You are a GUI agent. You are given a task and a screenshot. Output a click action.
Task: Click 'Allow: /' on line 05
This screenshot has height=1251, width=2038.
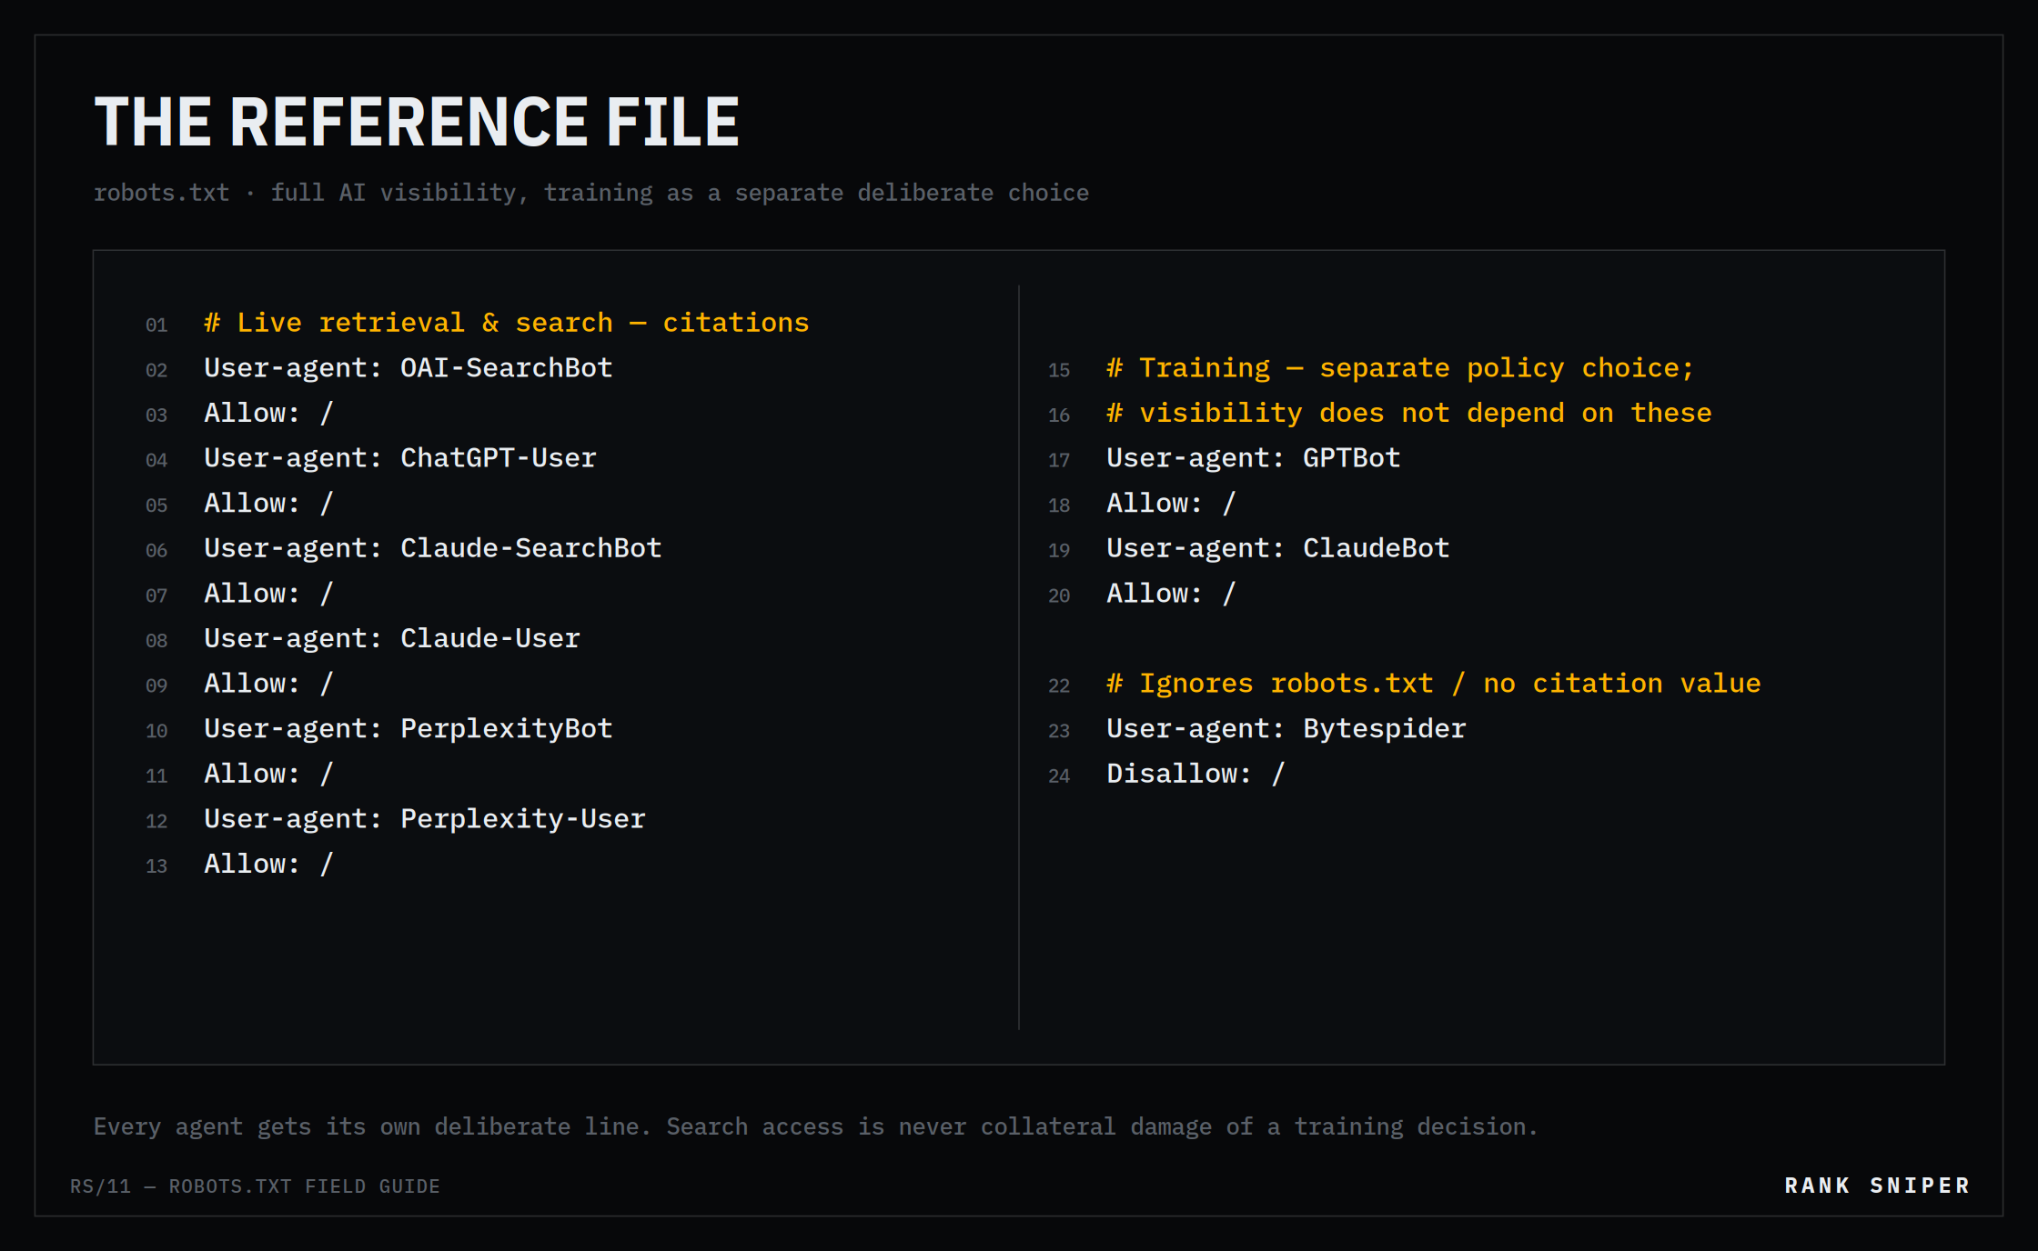pos(268,503)
